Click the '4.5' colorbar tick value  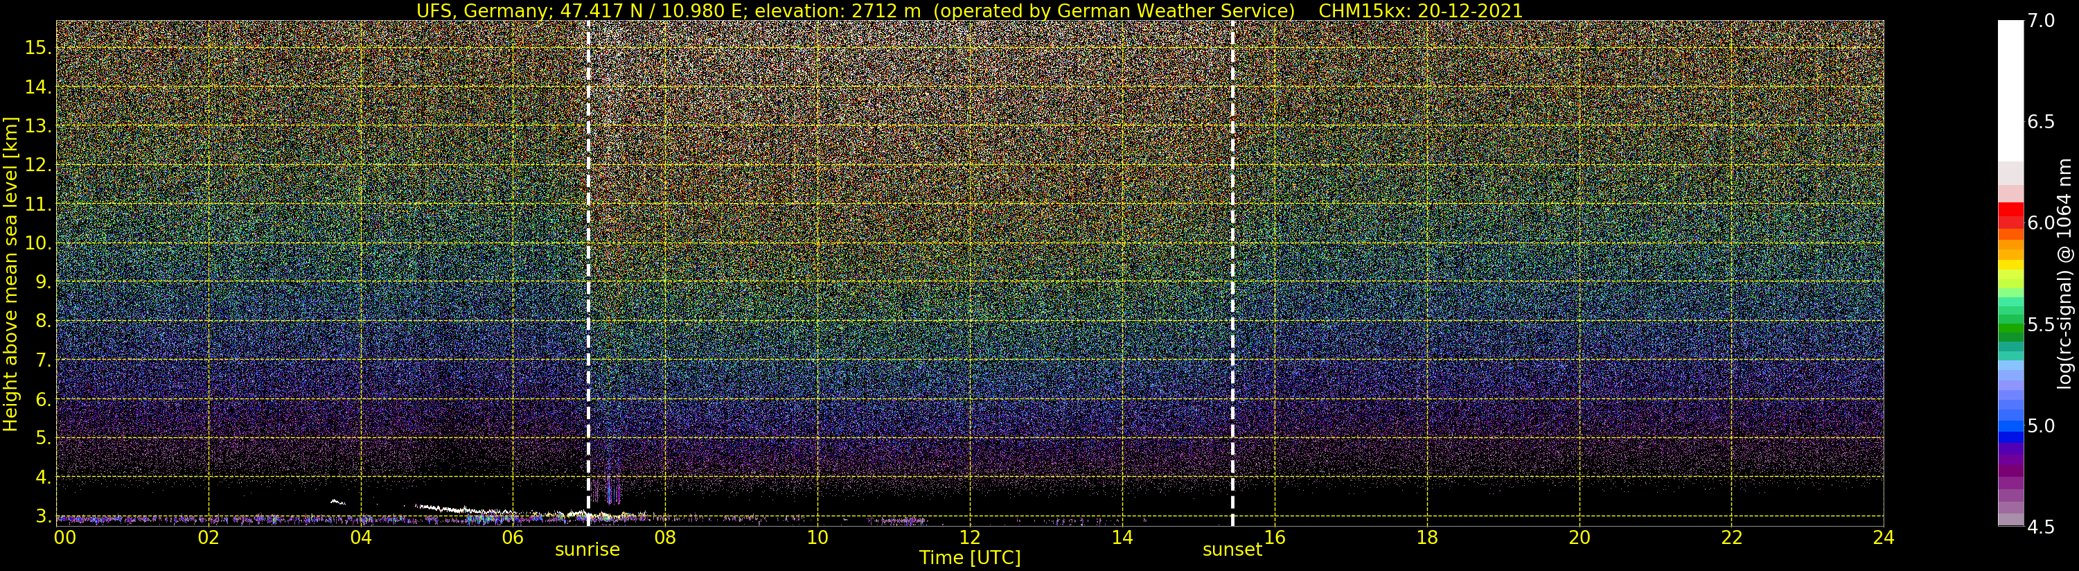(x=2041, y=527)
